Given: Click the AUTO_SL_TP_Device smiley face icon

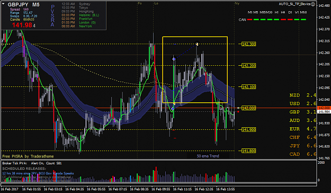Looking at the screenshot, I should (313, 4).
